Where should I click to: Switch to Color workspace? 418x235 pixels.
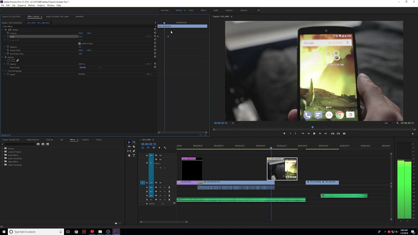tap(191, 10)
